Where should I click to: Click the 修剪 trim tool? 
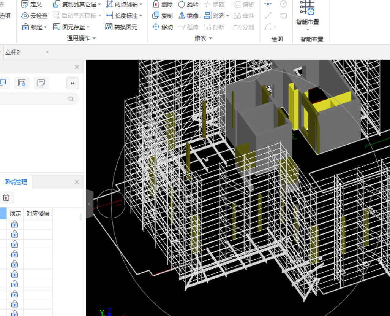pyautogui.click(x=214, y=4)
